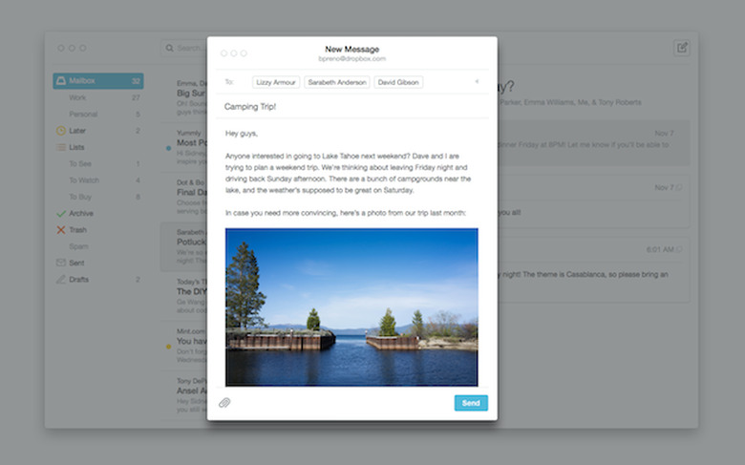Select the David Gibson recipient chip
The width and height of the screenshot is (745, 465).
pos(399,83)
